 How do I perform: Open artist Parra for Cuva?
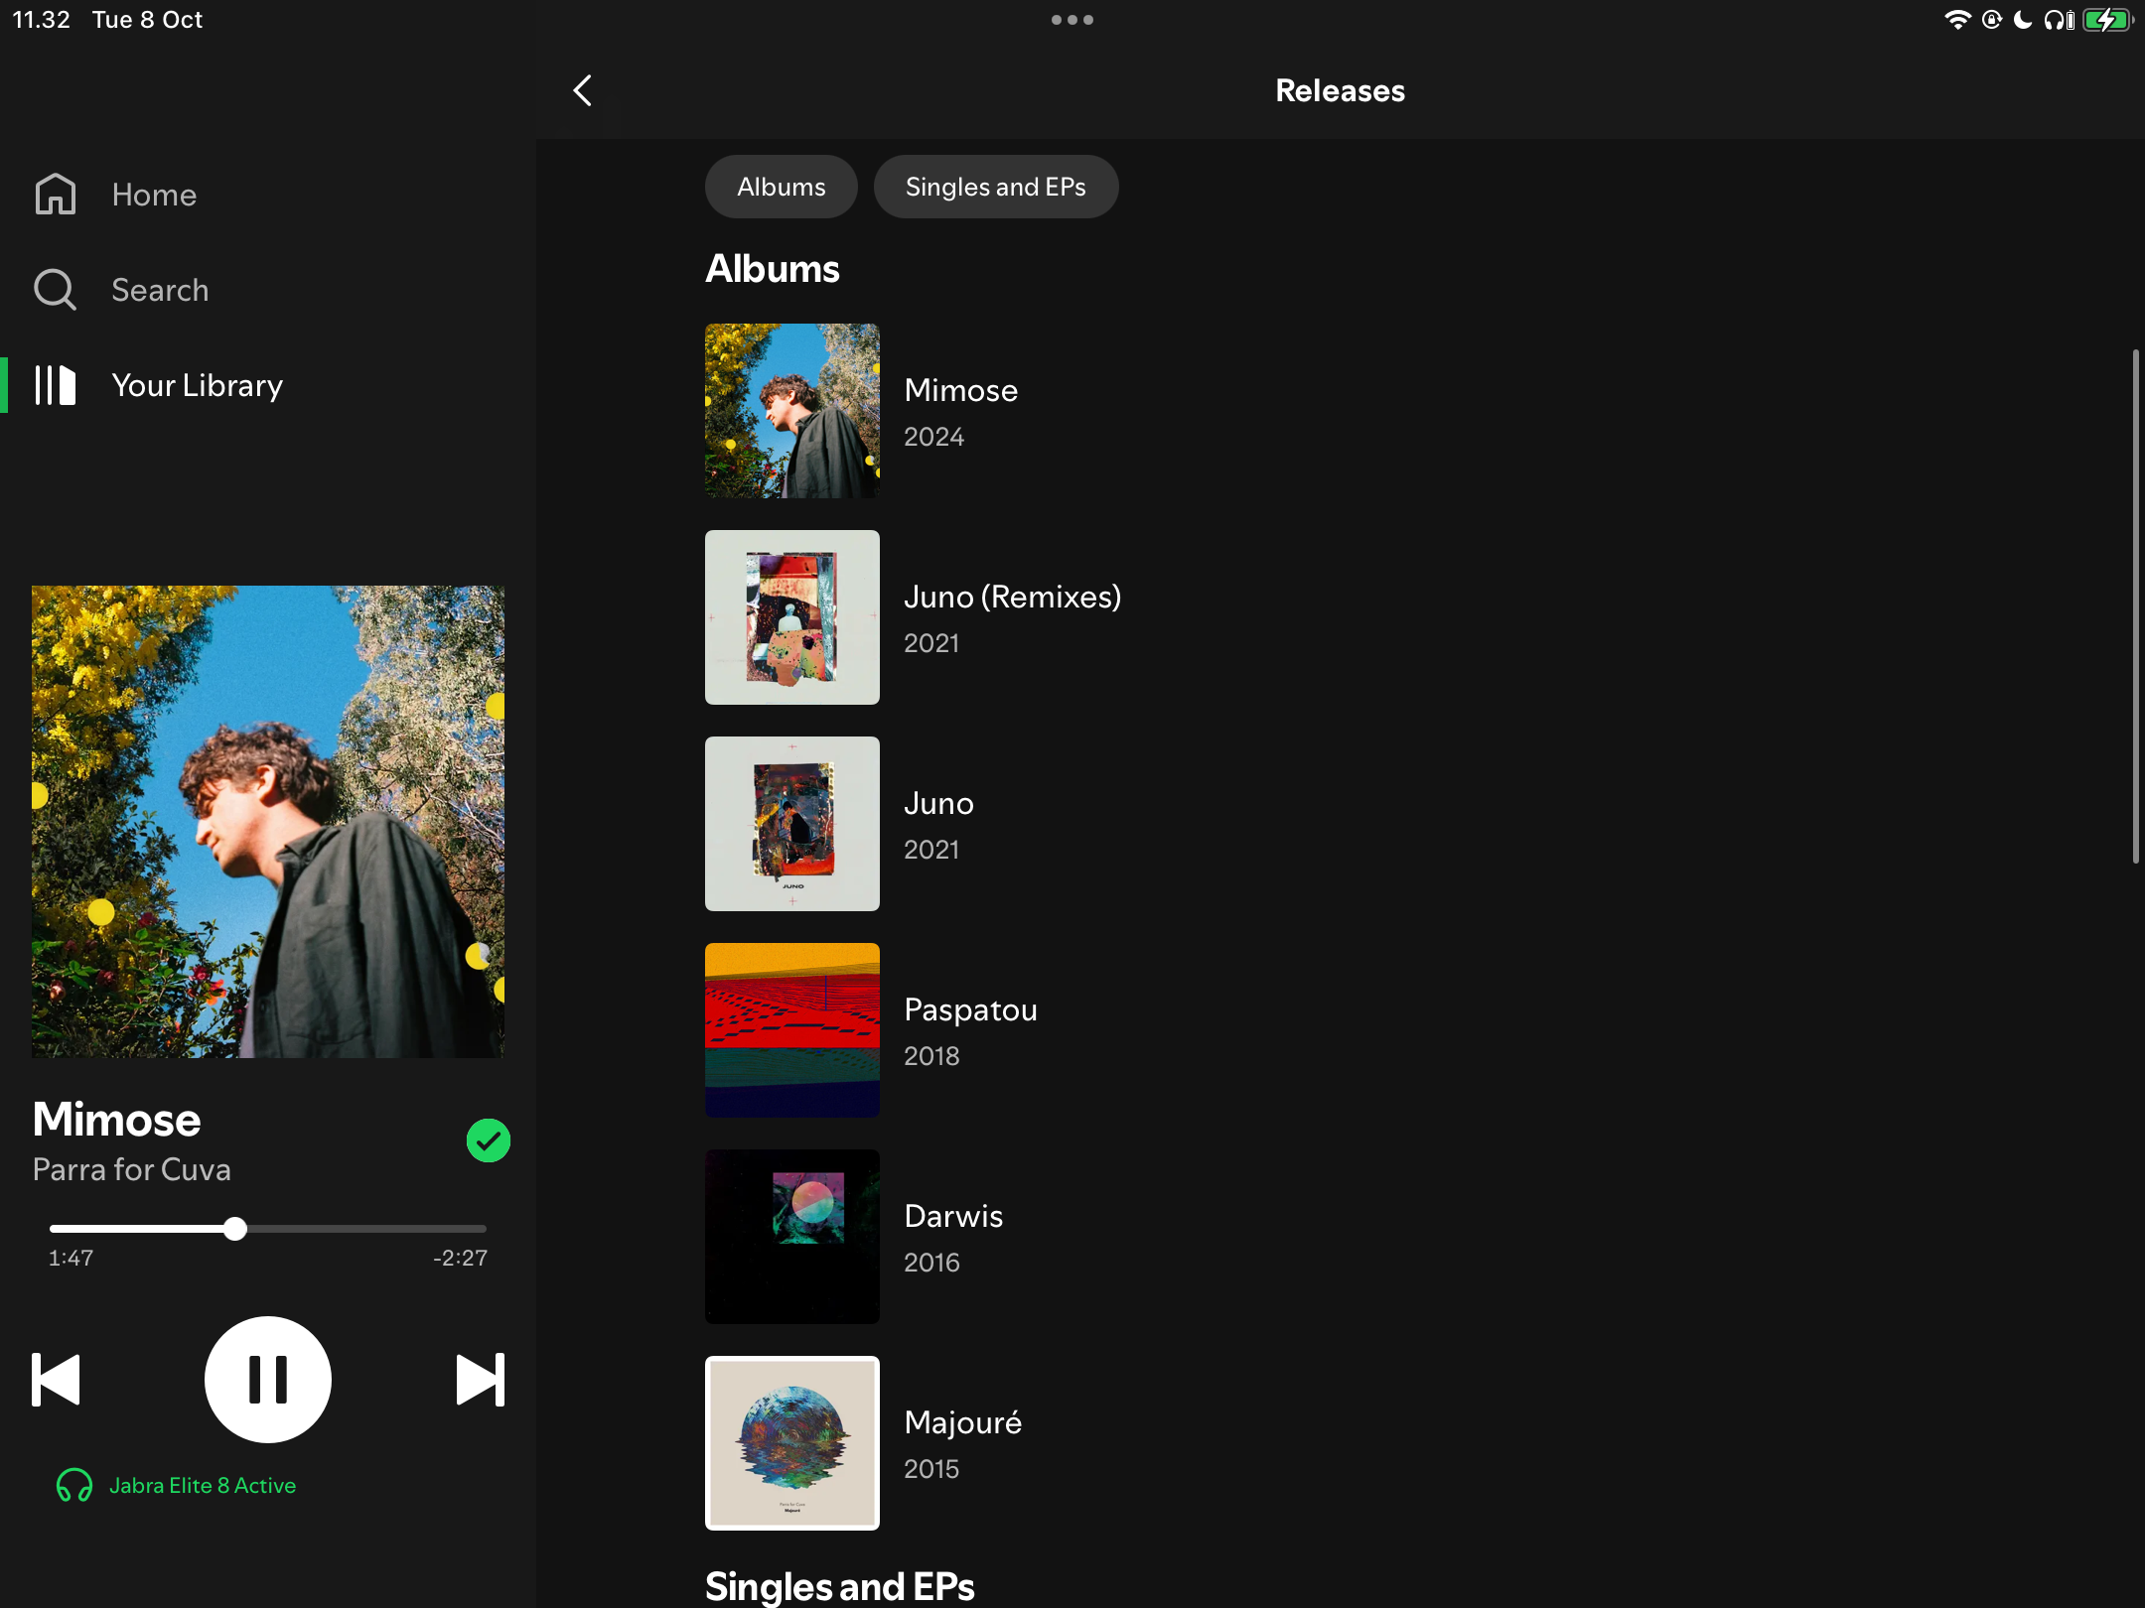pyautogui.click(x=132, y=1169)
